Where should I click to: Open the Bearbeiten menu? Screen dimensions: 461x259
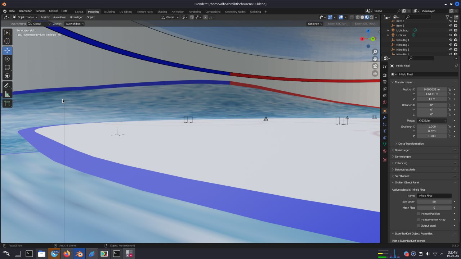(x=25, y=11)
